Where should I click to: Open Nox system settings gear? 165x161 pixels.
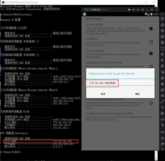[x=143, y=10]
